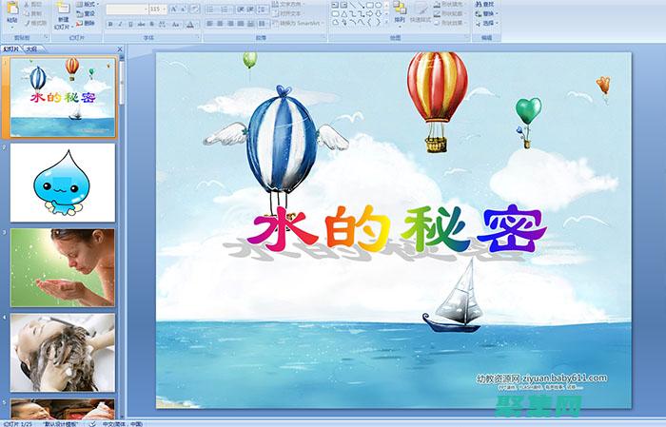
Task: Reset the slide using 重设
Action: (x=86, y=13)
